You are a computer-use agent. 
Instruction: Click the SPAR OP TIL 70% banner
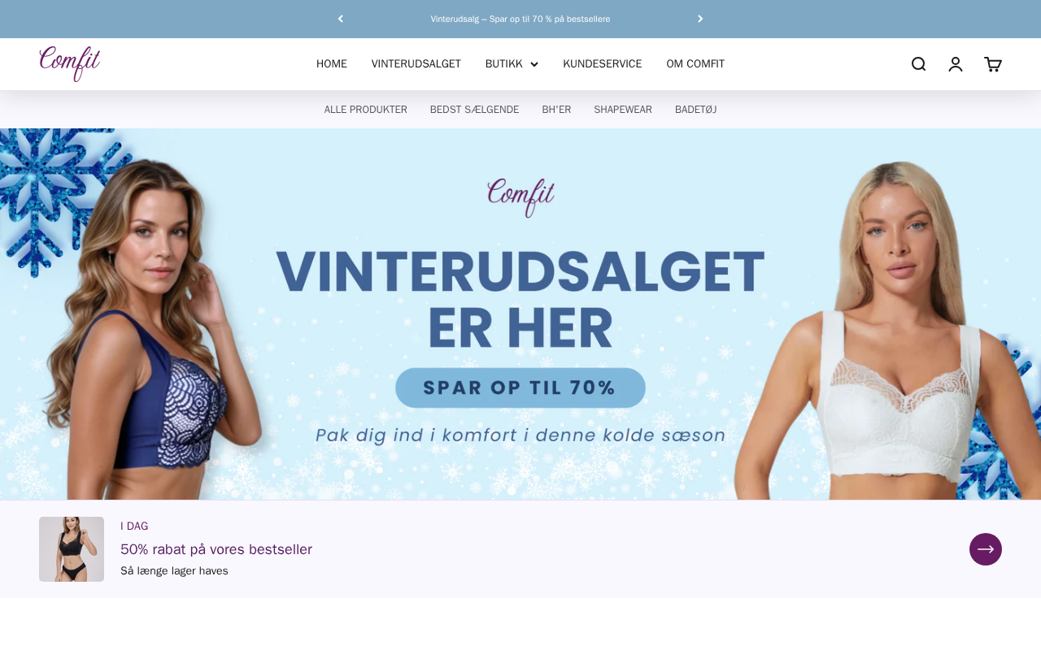[520, 388]
